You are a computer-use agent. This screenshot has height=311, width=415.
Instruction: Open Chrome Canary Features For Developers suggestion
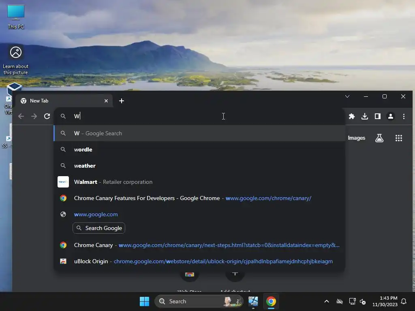pyautogui.click(x=199, y=198)
